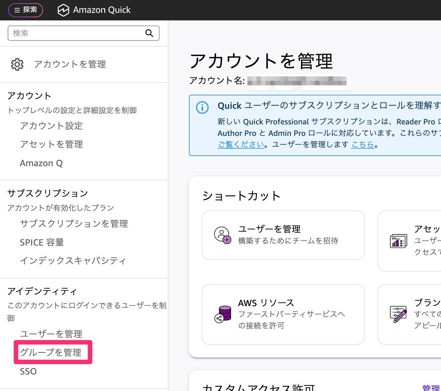Click the blue info icon in the banner
The image size is (441, 391).
point(202,107)
